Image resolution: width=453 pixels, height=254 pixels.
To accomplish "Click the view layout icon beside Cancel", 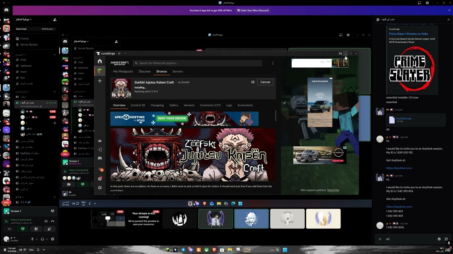I will (253, 82).
